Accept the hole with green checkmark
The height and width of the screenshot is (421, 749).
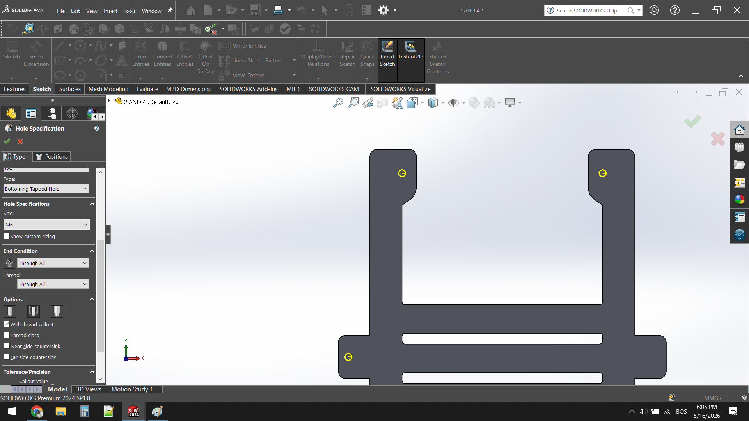[7, 141]
